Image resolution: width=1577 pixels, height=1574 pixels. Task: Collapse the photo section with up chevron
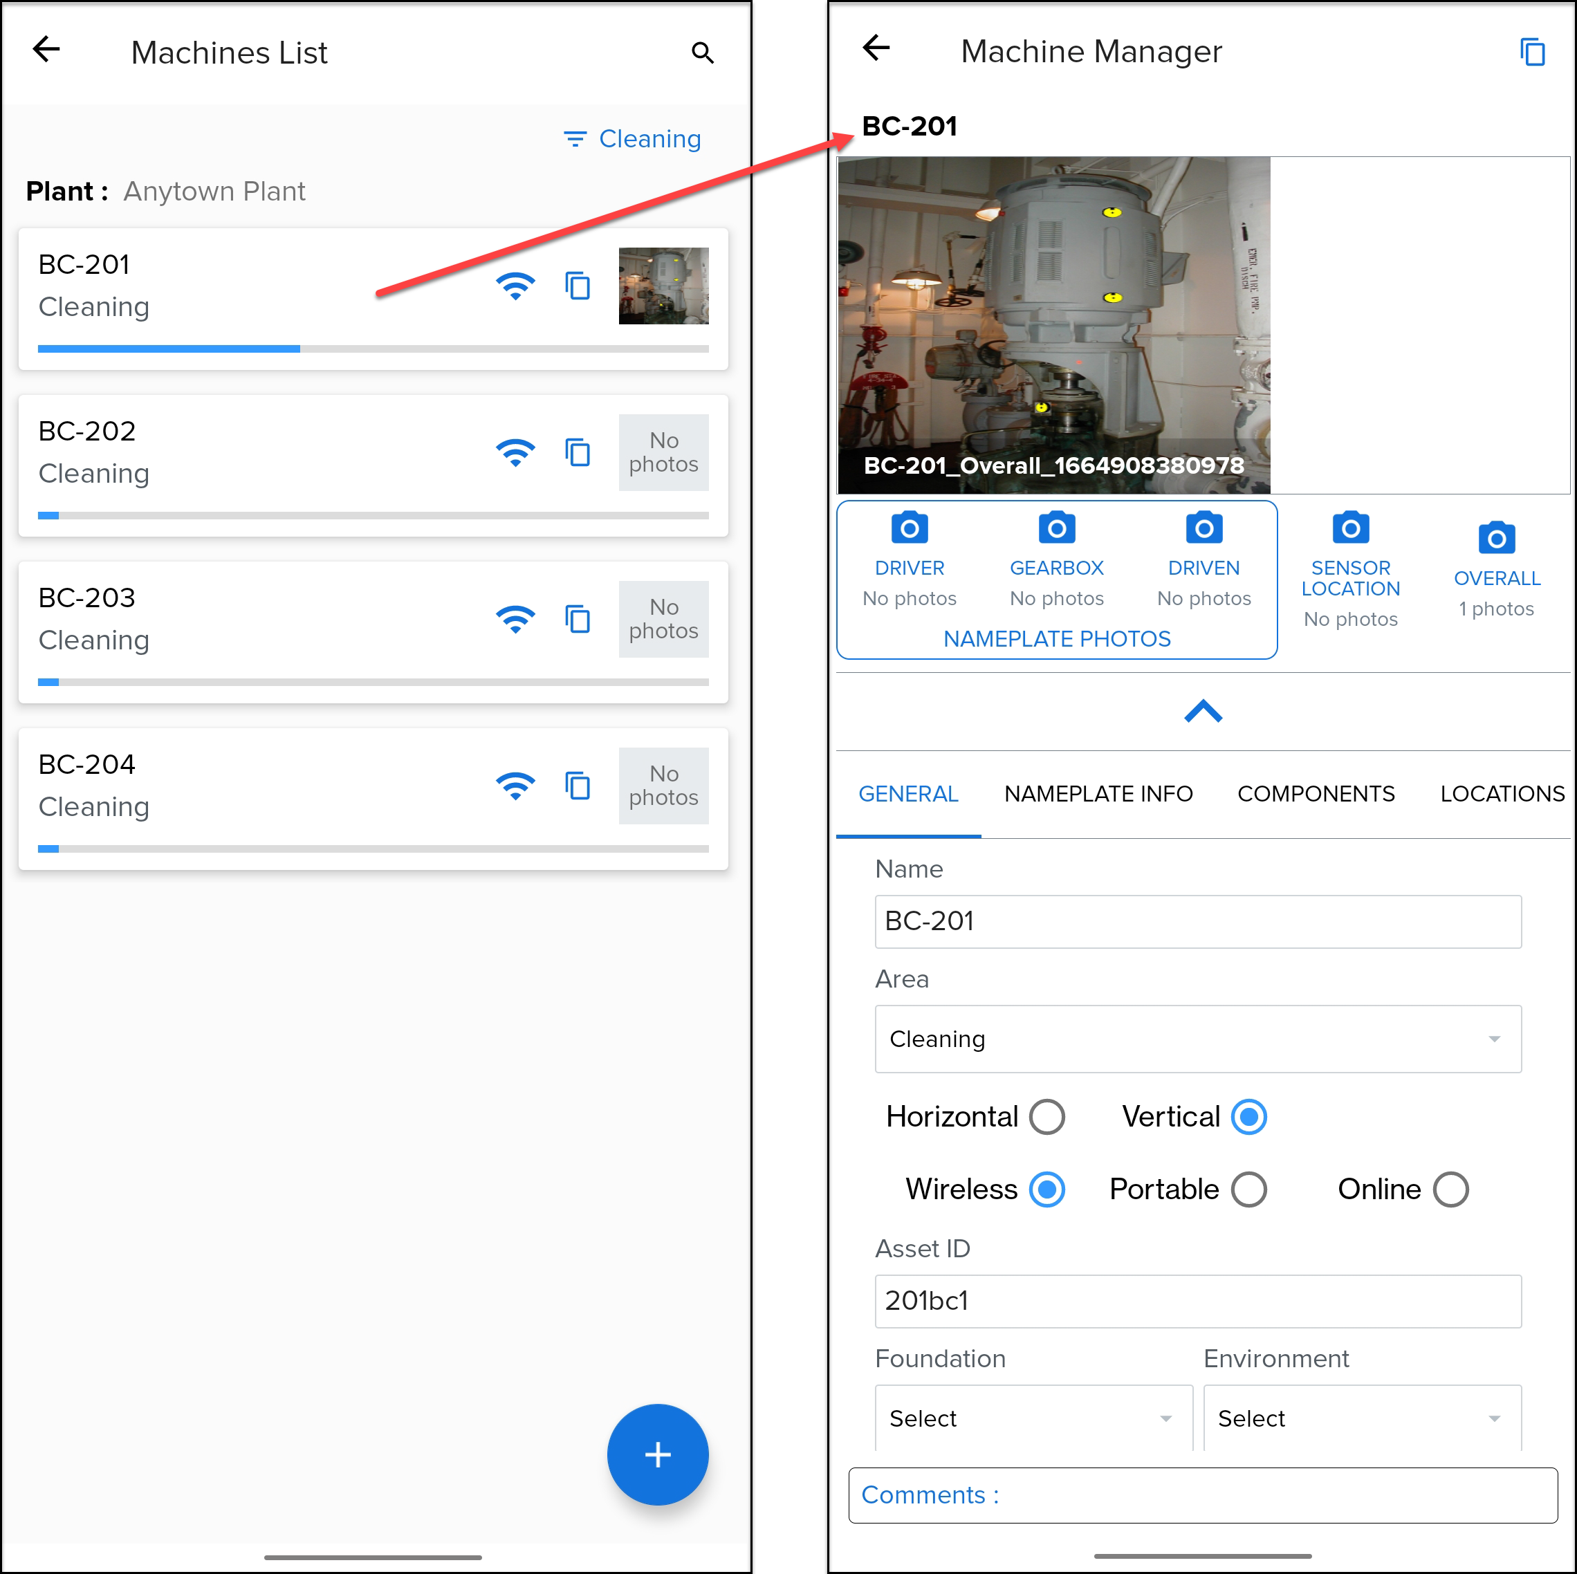click(1203, 712)
